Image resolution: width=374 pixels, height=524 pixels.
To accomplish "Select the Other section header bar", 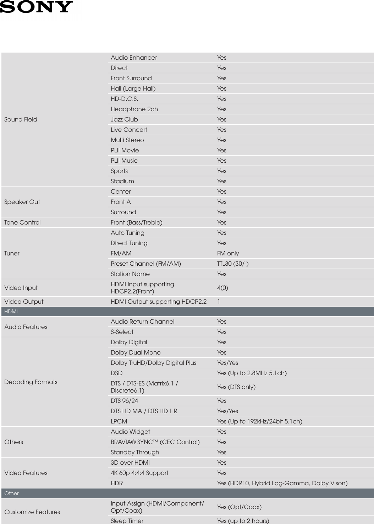I will pyautogui.click(x=187, y=493).
